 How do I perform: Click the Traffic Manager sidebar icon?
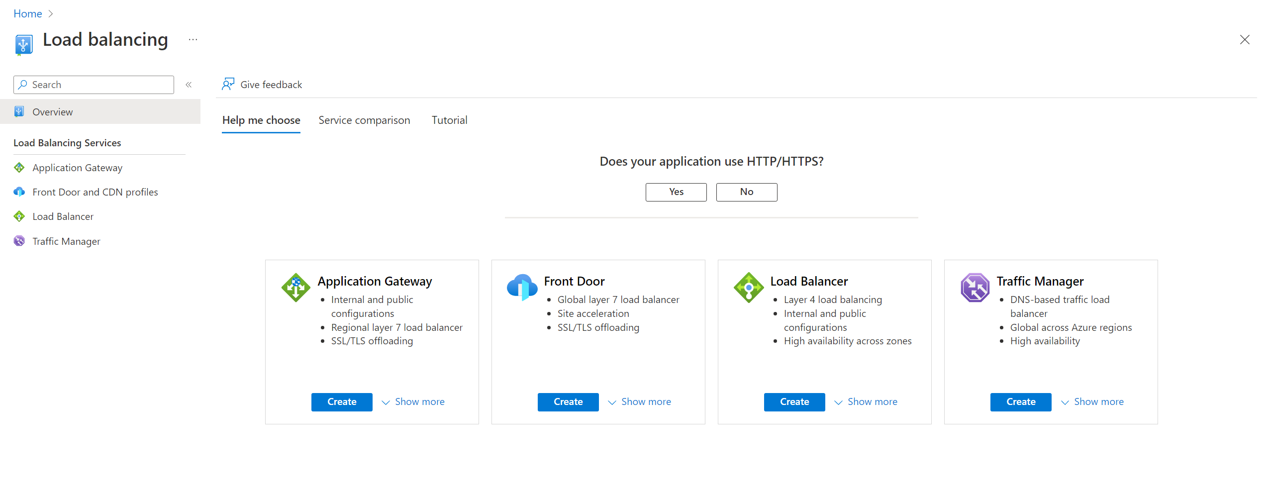click(x=19, y=241)
